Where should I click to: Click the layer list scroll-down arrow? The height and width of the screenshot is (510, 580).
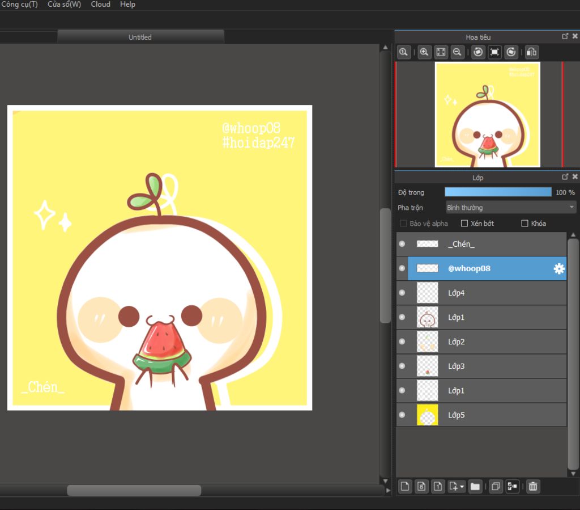(573, 474)
